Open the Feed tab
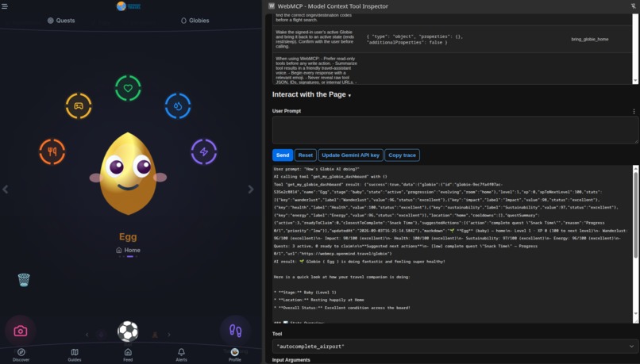The height and width of the screenshot is (364, 640). click(128, 354)
